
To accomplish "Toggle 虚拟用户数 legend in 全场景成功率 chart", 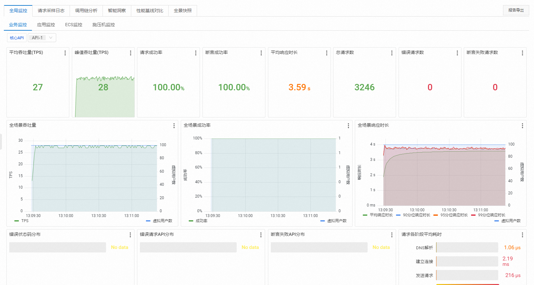I will coord(333,221).
